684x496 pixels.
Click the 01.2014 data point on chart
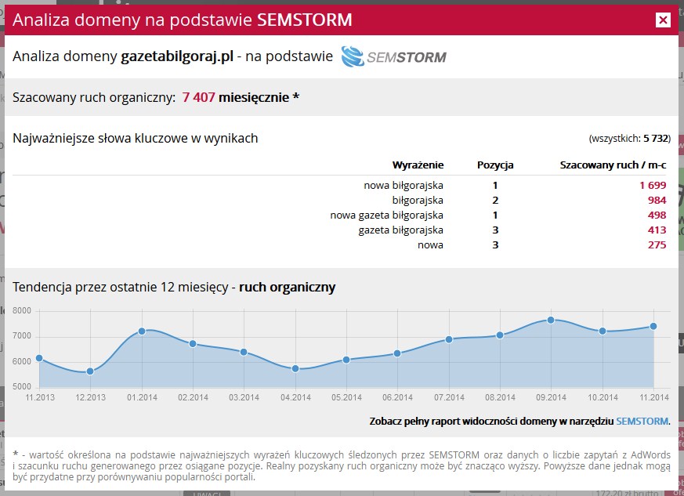click(142, 331)
